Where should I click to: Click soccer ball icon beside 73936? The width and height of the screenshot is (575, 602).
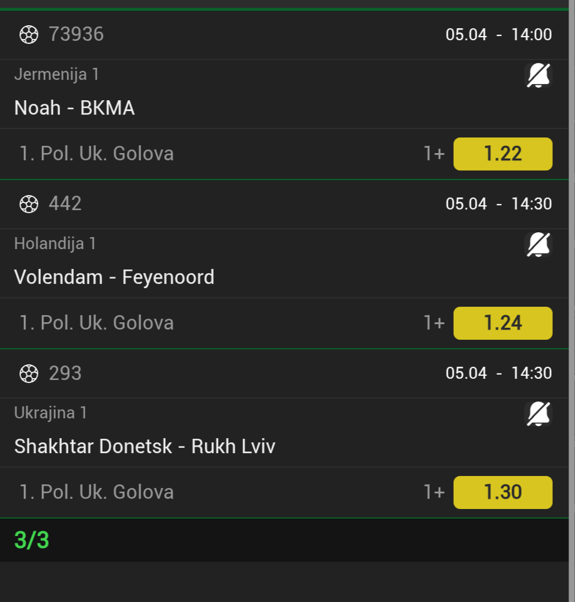29,35
